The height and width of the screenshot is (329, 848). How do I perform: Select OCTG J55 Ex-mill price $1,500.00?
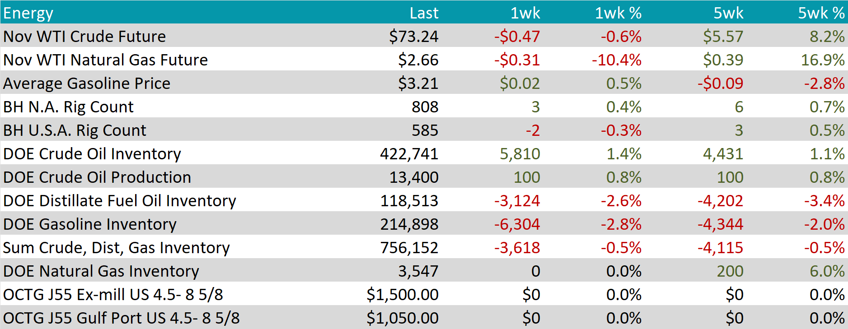click(402, 295)
